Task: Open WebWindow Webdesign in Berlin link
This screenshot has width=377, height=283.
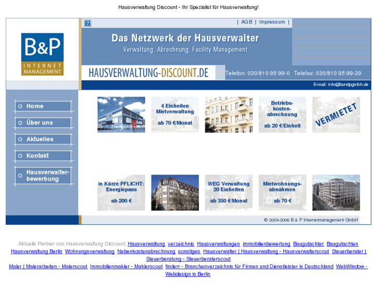Action: [188, 274]
